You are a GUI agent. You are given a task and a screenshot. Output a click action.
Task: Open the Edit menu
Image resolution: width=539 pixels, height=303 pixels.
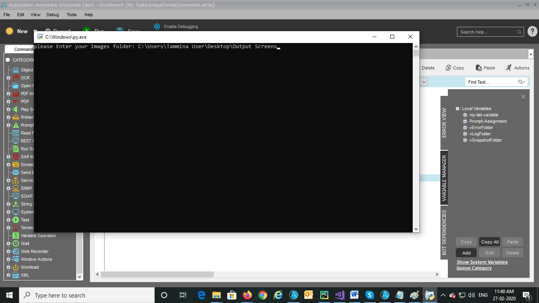pos(21,15)
